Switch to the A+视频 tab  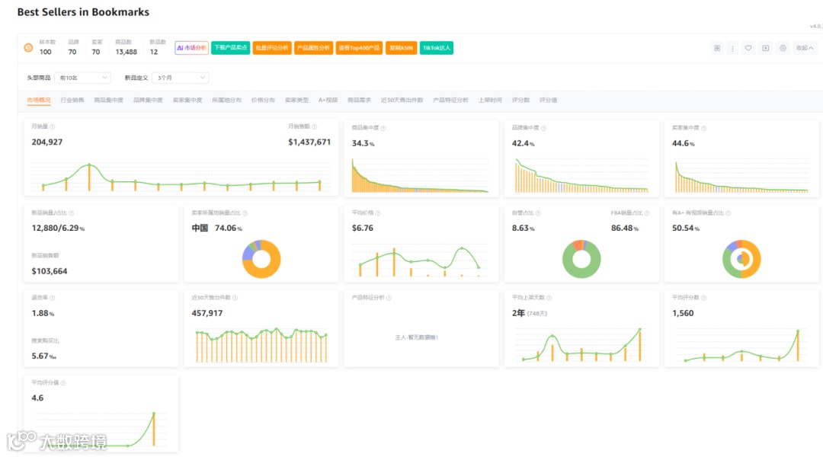328,100
